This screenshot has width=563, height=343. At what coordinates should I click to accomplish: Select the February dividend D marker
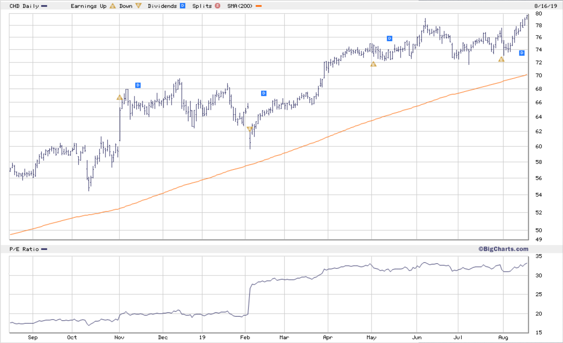264,93
